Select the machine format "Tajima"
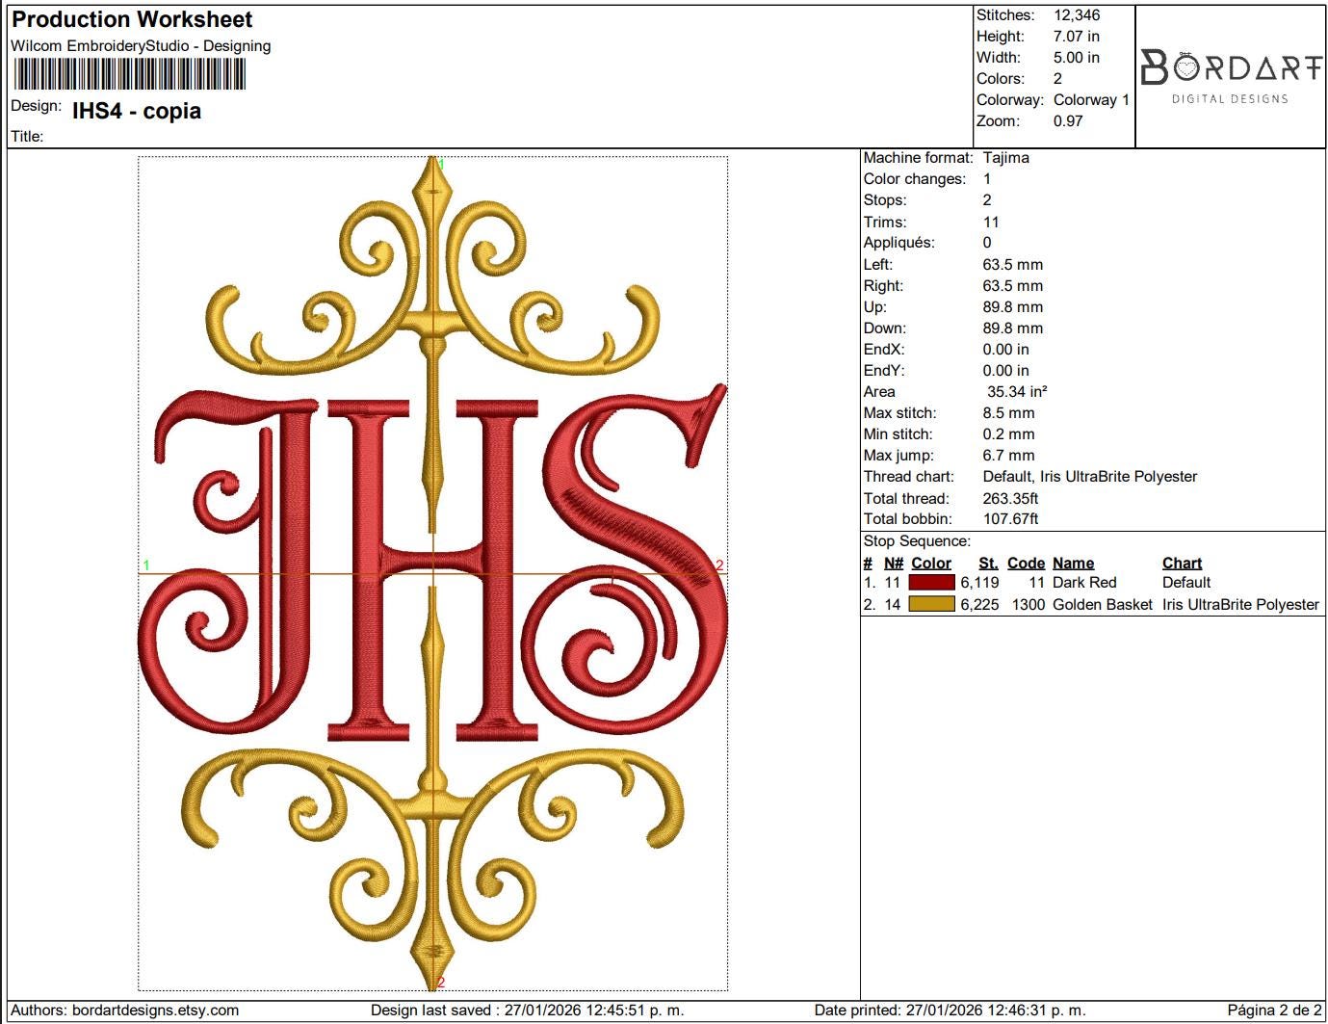The height and width of the screenshot is (1024, 1328). tap(1006, 157)
